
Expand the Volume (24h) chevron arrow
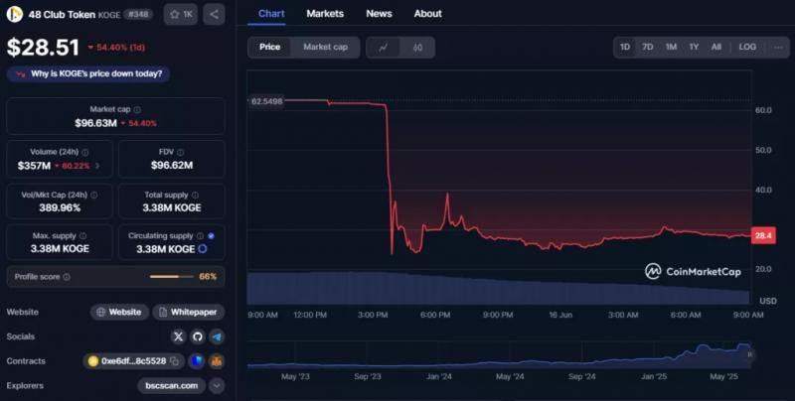[97, 166]
